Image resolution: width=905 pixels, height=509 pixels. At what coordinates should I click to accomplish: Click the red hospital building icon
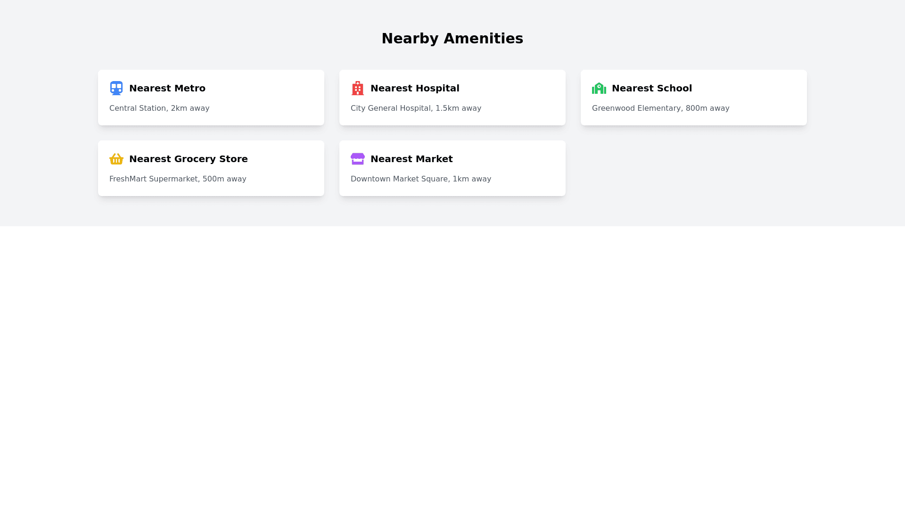pos(358,88)
